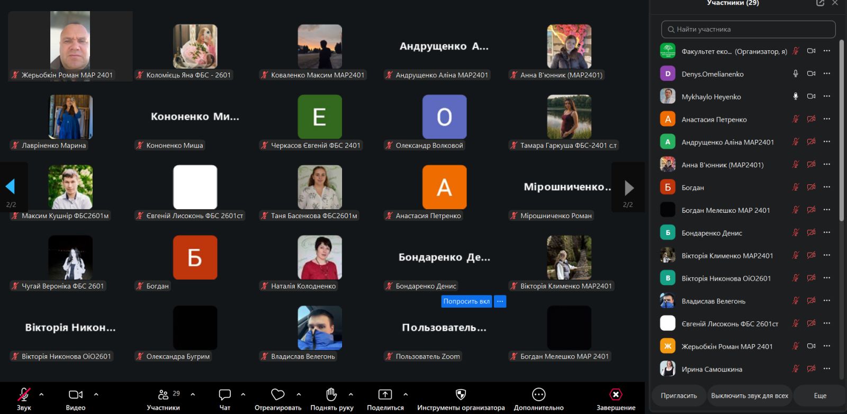Open the three-dot menu for Mykhaylo Heyenko
The height and width of the screenshot is (414, 847).
point(827,96)
